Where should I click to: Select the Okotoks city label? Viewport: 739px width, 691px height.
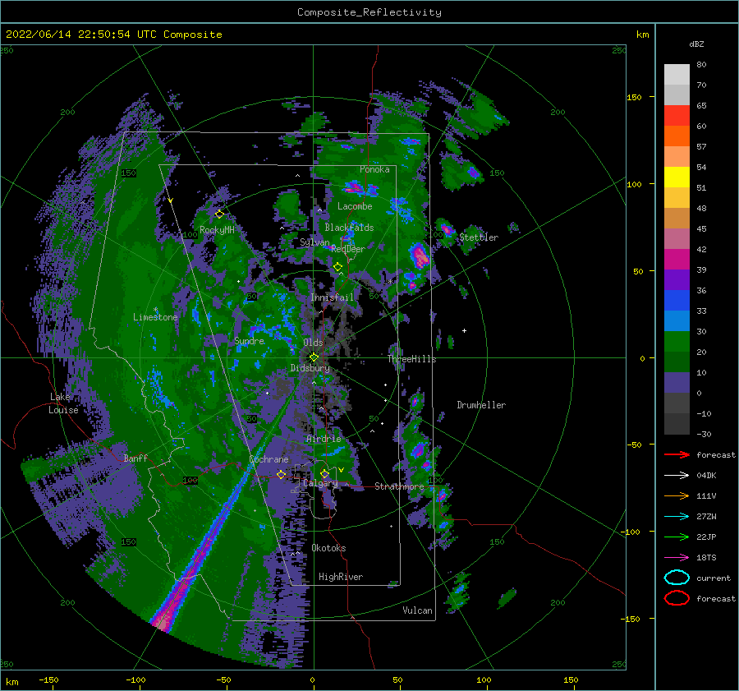click(329, 548)
